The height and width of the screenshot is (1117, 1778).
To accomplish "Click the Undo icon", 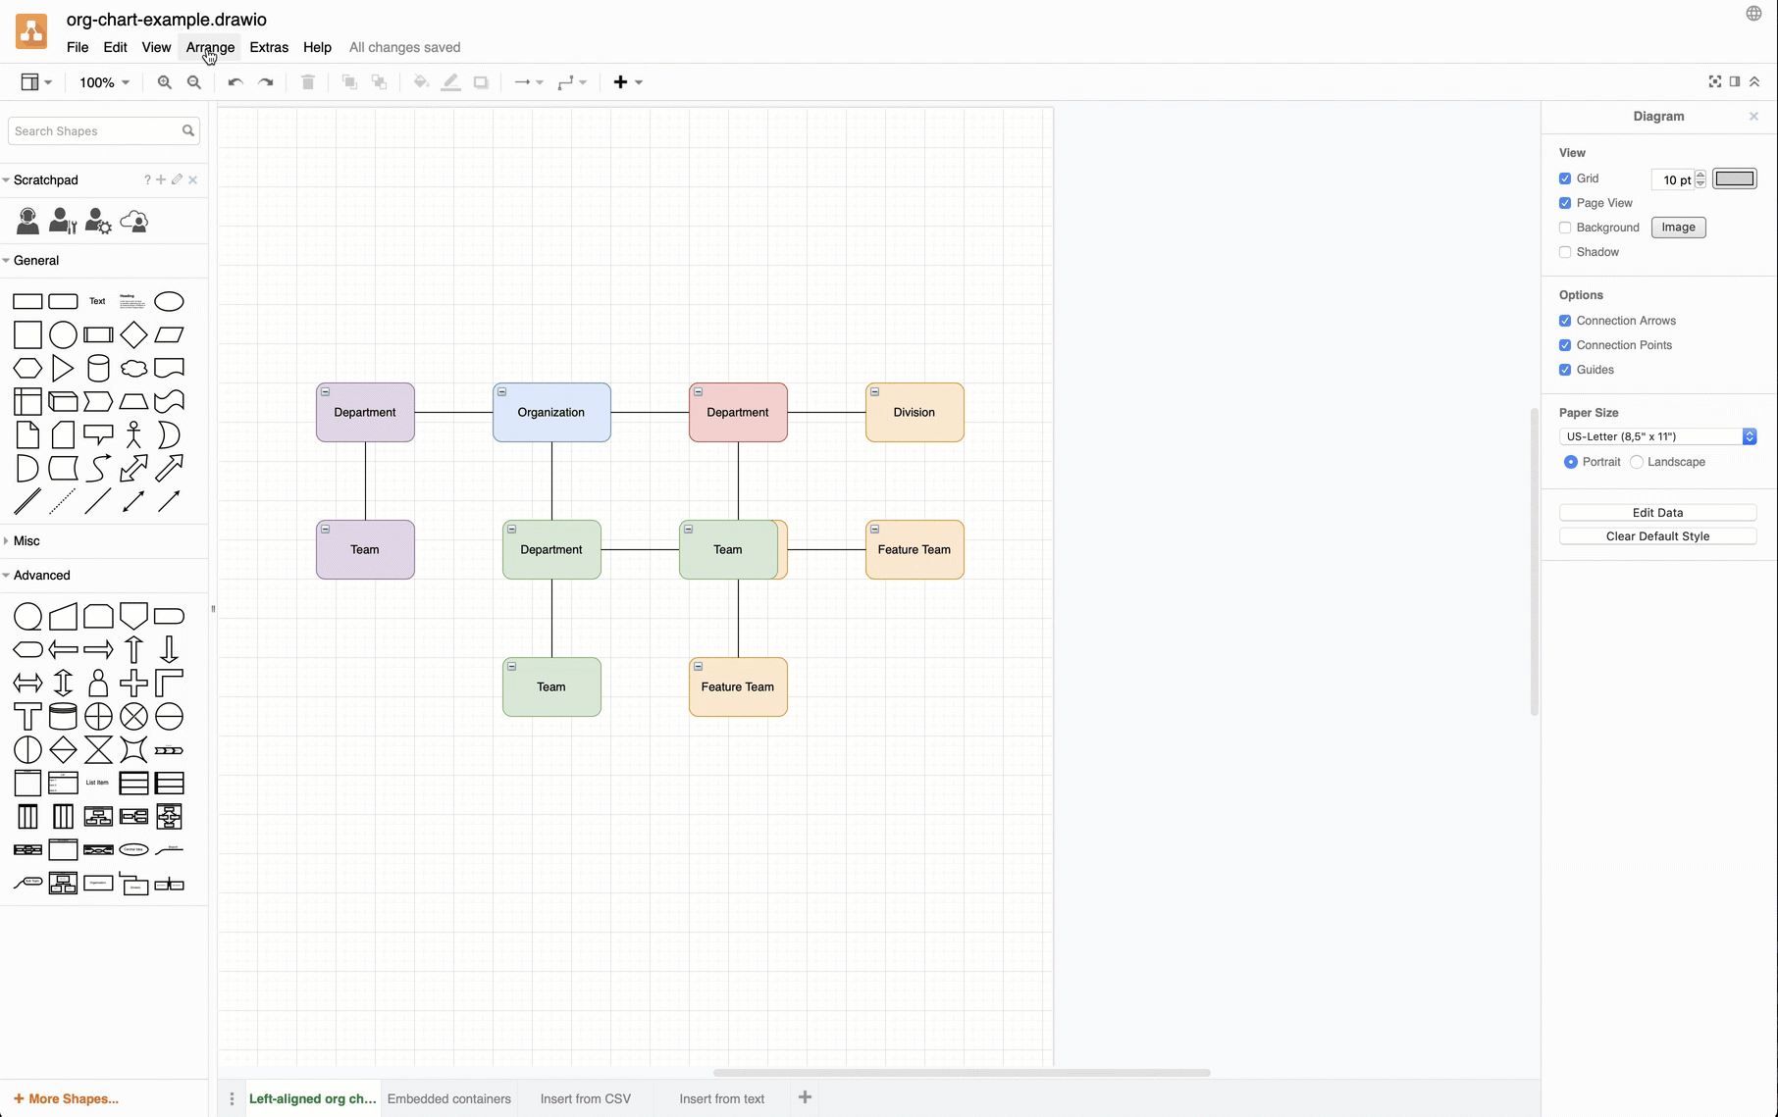I will (x=235, y=82).
